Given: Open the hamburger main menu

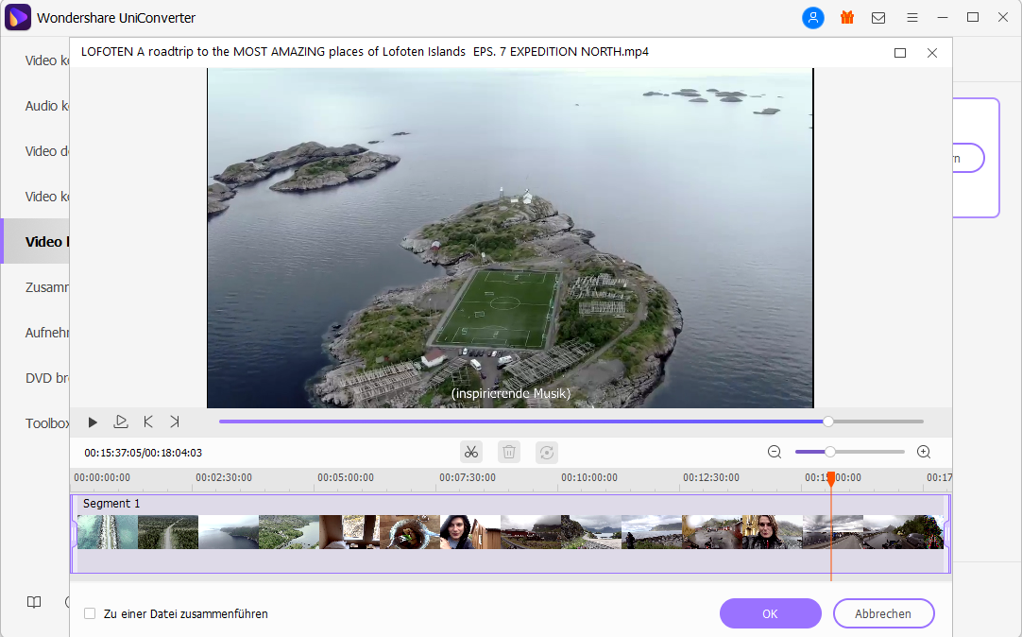Looking at the screenshot, I should tap(911, 17).
